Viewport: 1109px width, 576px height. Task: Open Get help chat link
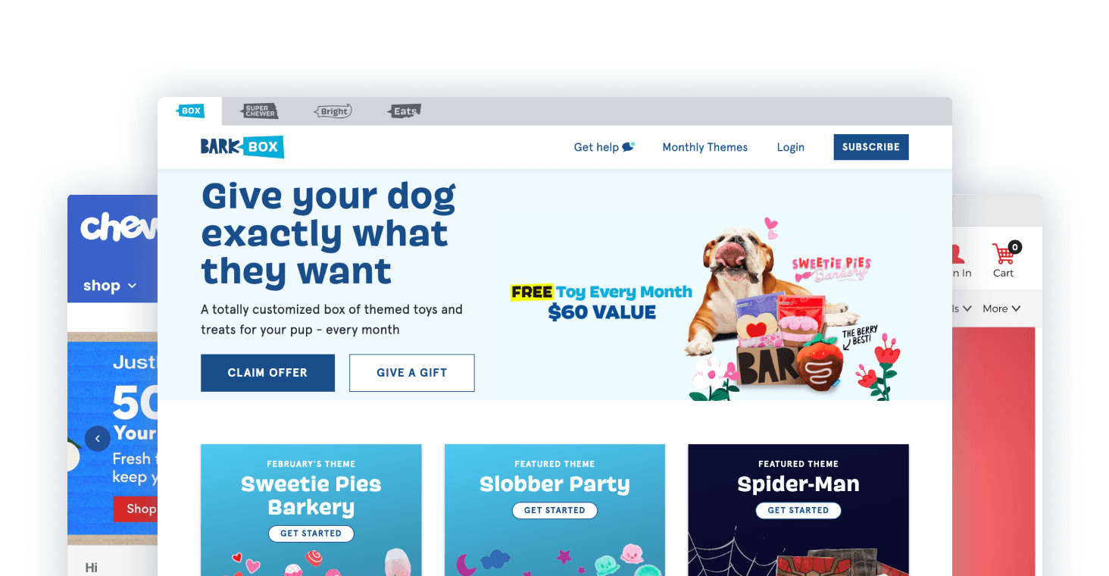(x=604, y=147)
